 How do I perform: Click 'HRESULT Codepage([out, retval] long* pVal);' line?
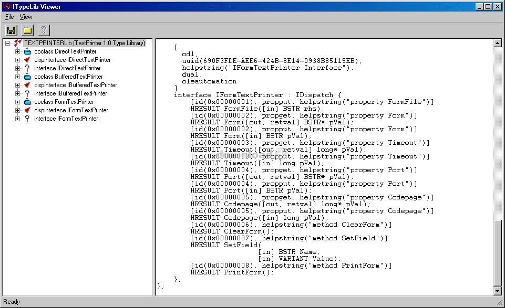click(281, 204)
